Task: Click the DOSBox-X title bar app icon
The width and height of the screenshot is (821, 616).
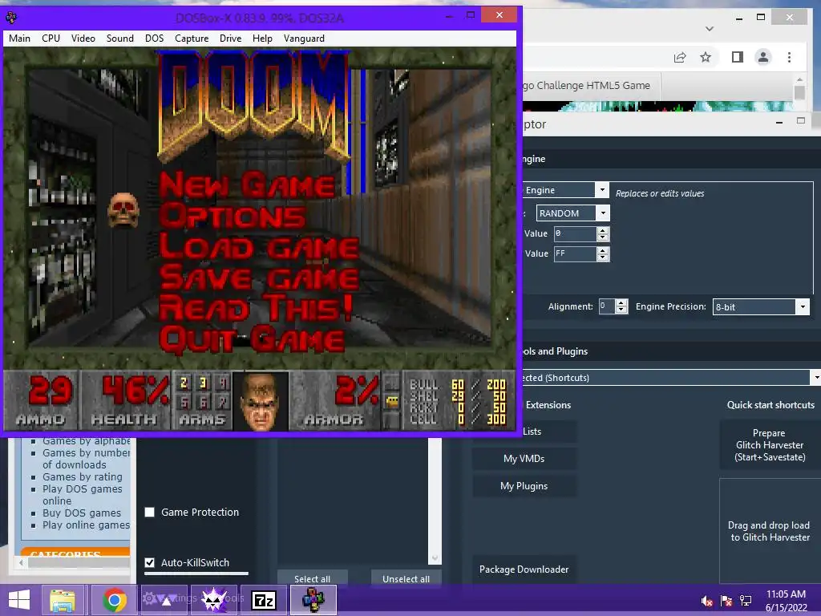Action: coord(11,18)
